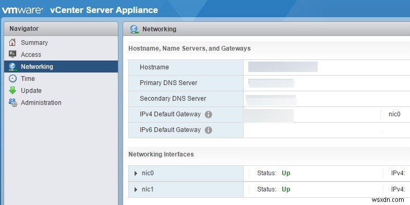Click the Hostname, Name Servers, and Gateways heading
This screenshot has height=205, width=410.
click(189, 49)
